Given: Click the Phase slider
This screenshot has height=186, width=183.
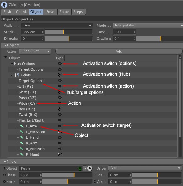Looking at the screenshot, I should (67, 175).
